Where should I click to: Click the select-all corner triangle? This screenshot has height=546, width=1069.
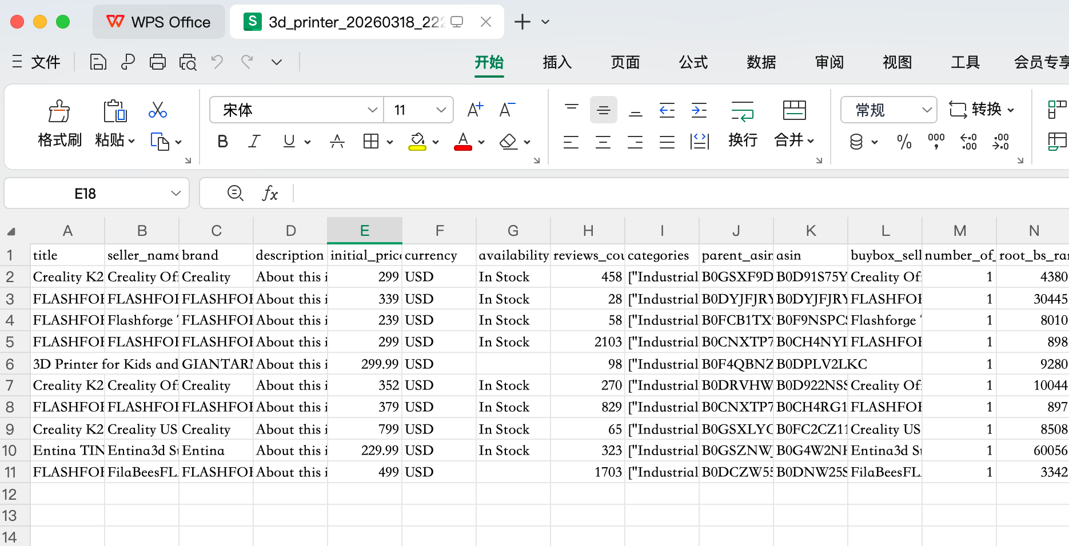[11, 231]
